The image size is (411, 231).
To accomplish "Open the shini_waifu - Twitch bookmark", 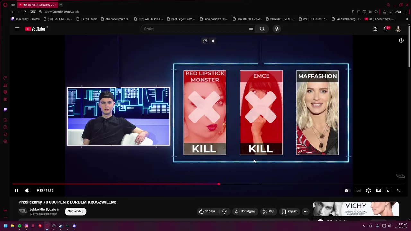I will 25,19.
